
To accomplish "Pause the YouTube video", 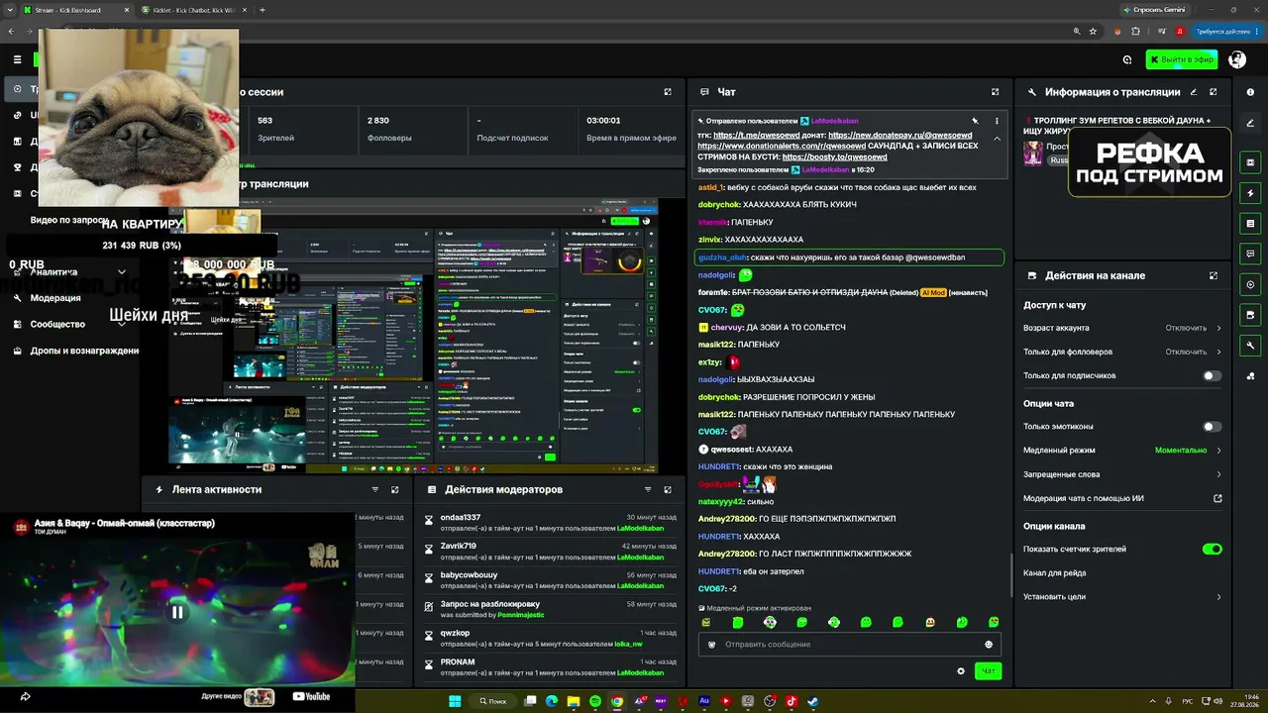I will [177, 612].
